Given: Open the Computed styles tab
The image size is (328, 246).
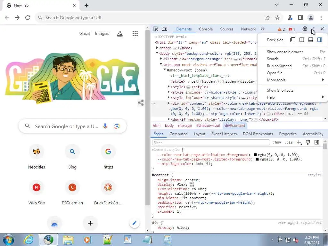Looking at the screenshot, I should [178, 134].
